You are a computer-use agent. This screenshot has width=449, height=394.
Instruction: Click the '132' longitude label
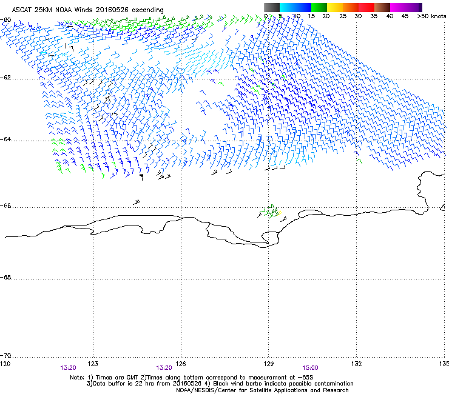tap(356, 364)
